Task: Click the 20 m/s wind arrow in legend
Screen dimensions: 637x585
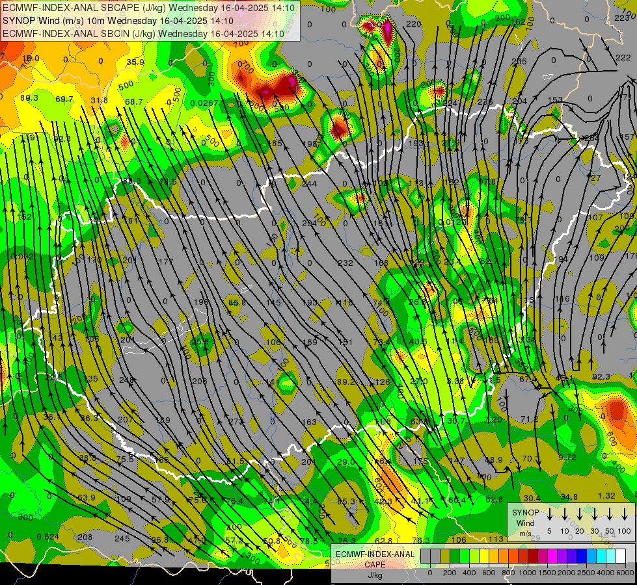Action: point(580,513)
